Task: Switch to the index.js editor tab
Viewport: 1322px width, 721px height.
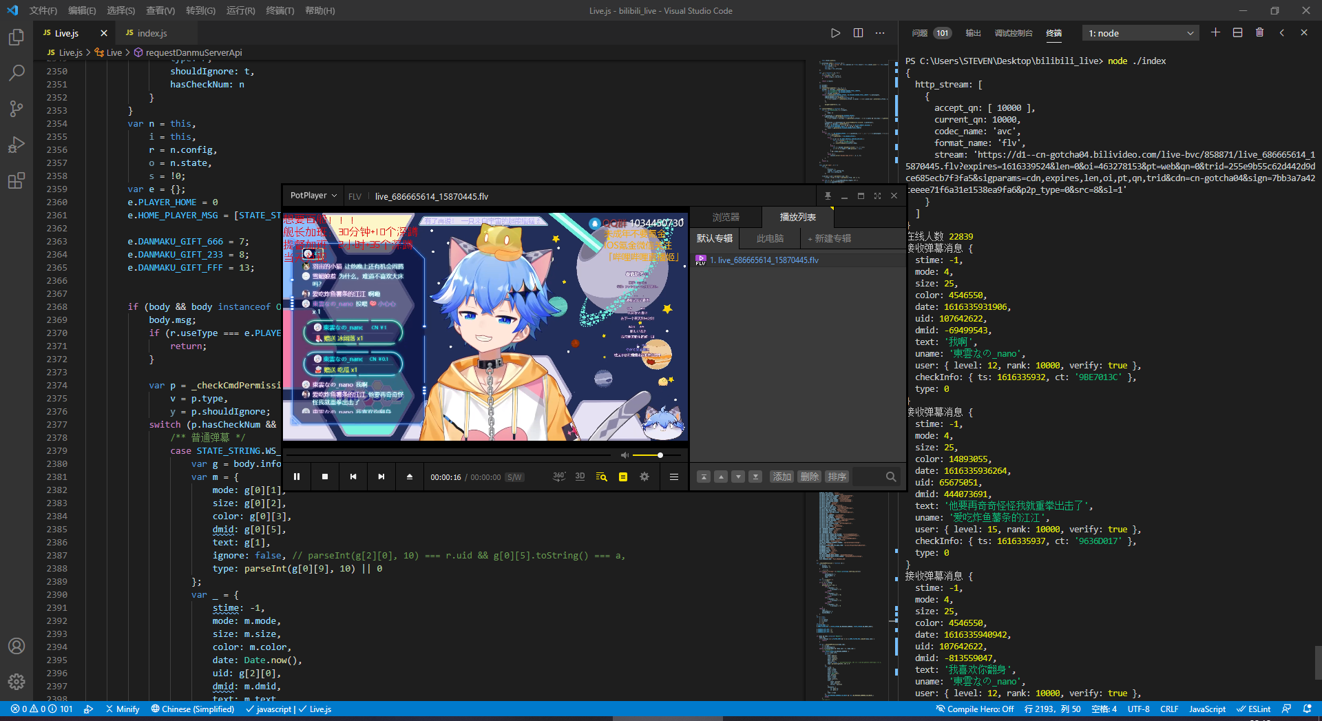Action: [x=151, y=33]
